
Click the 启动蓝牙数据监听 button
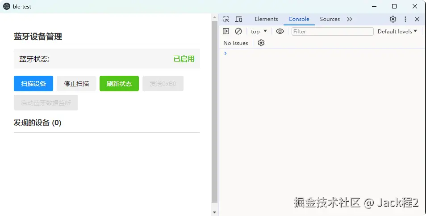46,103
